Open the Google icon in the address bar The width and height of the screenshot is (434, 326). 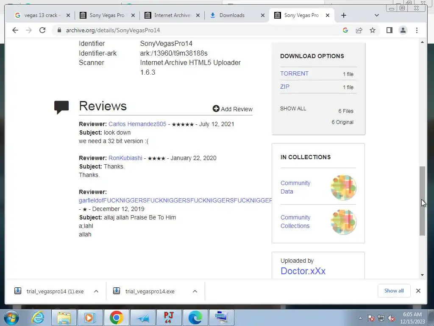(x=345, y=30)
